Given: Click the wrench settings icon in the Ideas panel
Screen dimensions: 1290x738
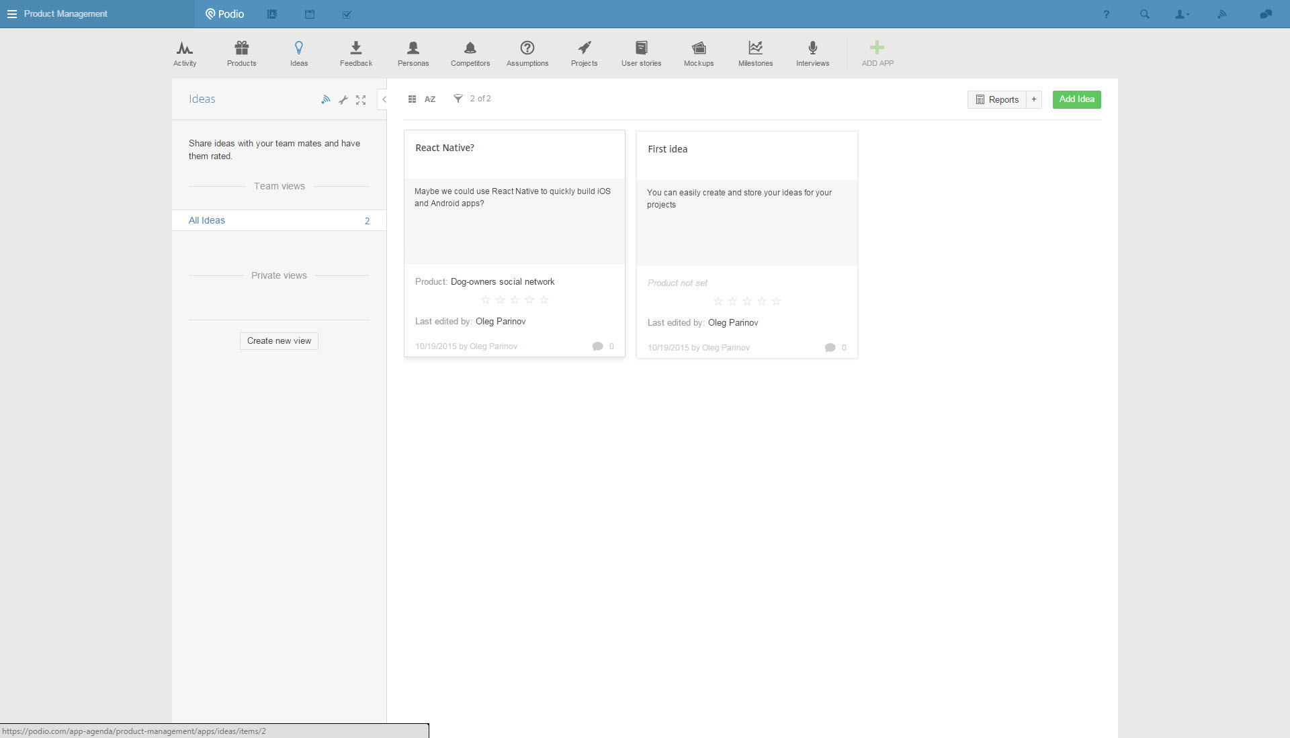Looking at the screenshot, I should pyautogui.click(x=343, y=100).
